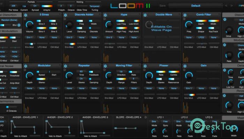Open the LFO 1 Sine mode dropdown
The image size is (244, 139).
pos(154,121)
